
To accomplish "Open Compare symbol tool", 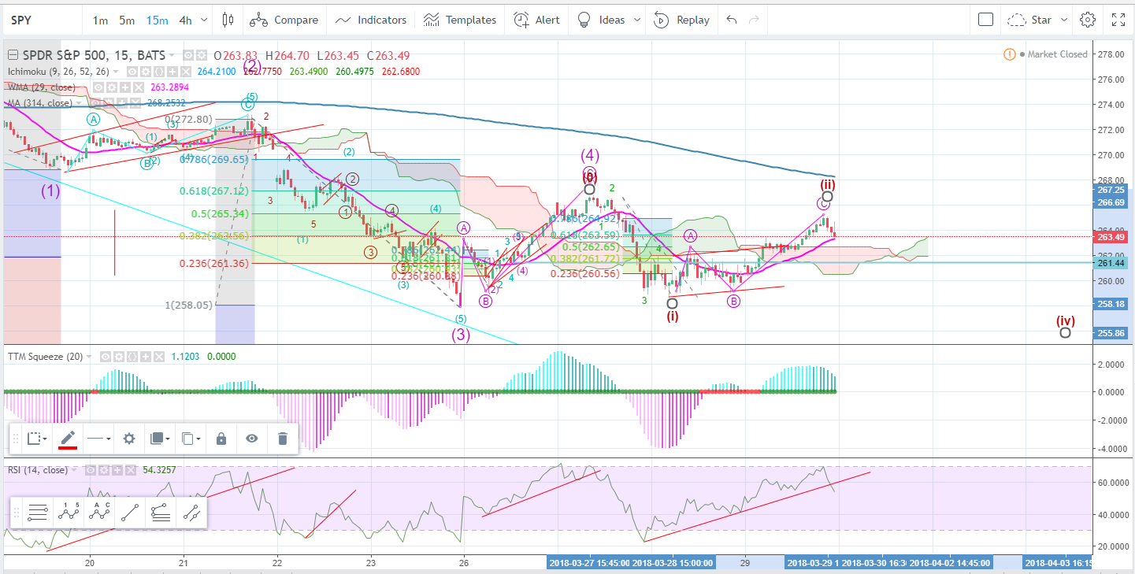I will [x=285, y=20].
